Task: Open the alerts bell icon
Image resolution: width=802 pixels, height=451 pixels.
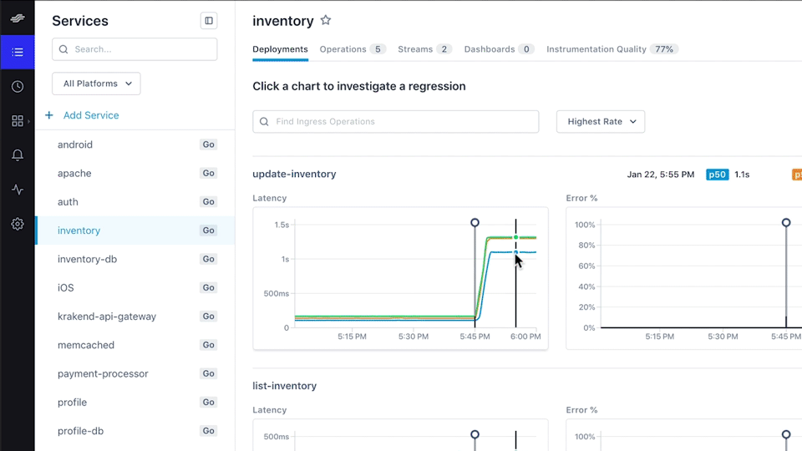Action: [18, 155]
